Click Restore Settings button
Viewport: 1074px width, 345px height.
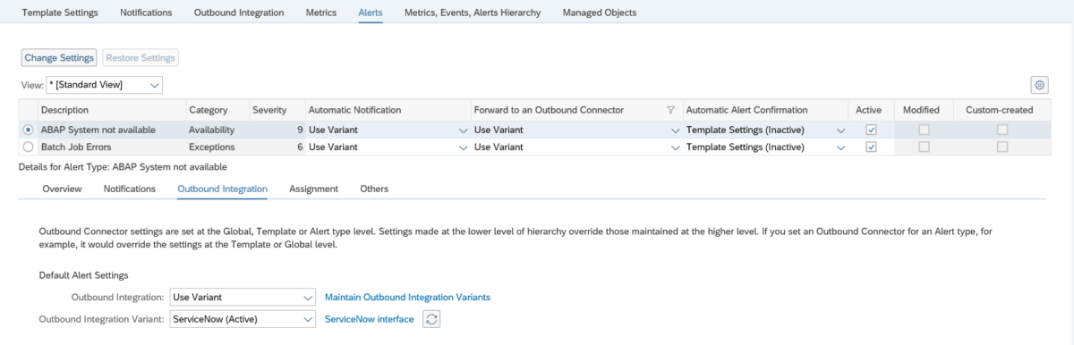point(141,57)
